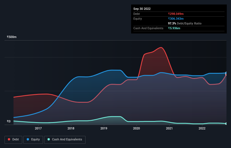Click the 2020 x-axis label
This screenshot has width=231, height=148.
[x=136, y=128]
